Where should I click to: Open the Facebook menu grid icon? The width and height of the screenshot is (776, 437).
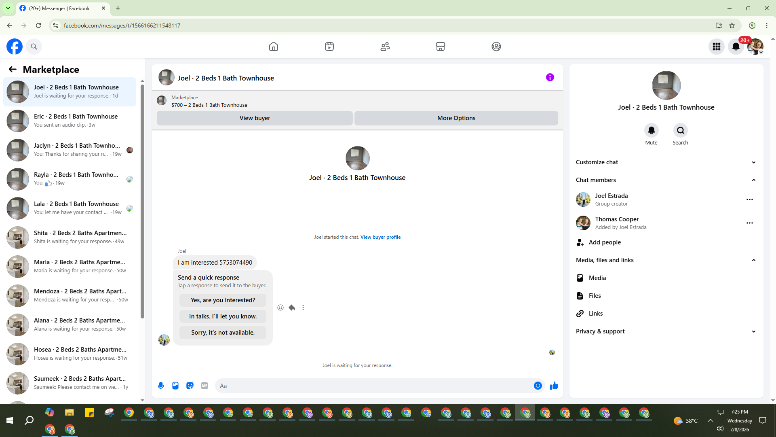tap(717, 47)
